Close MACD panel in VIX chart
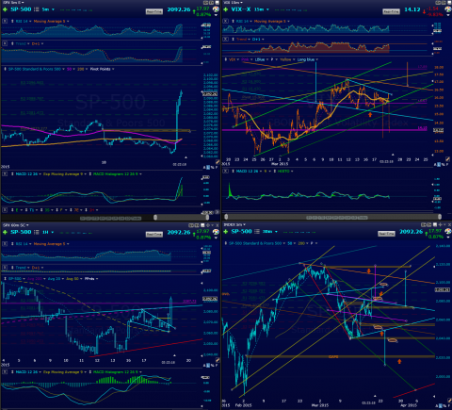 pos(225,172)
